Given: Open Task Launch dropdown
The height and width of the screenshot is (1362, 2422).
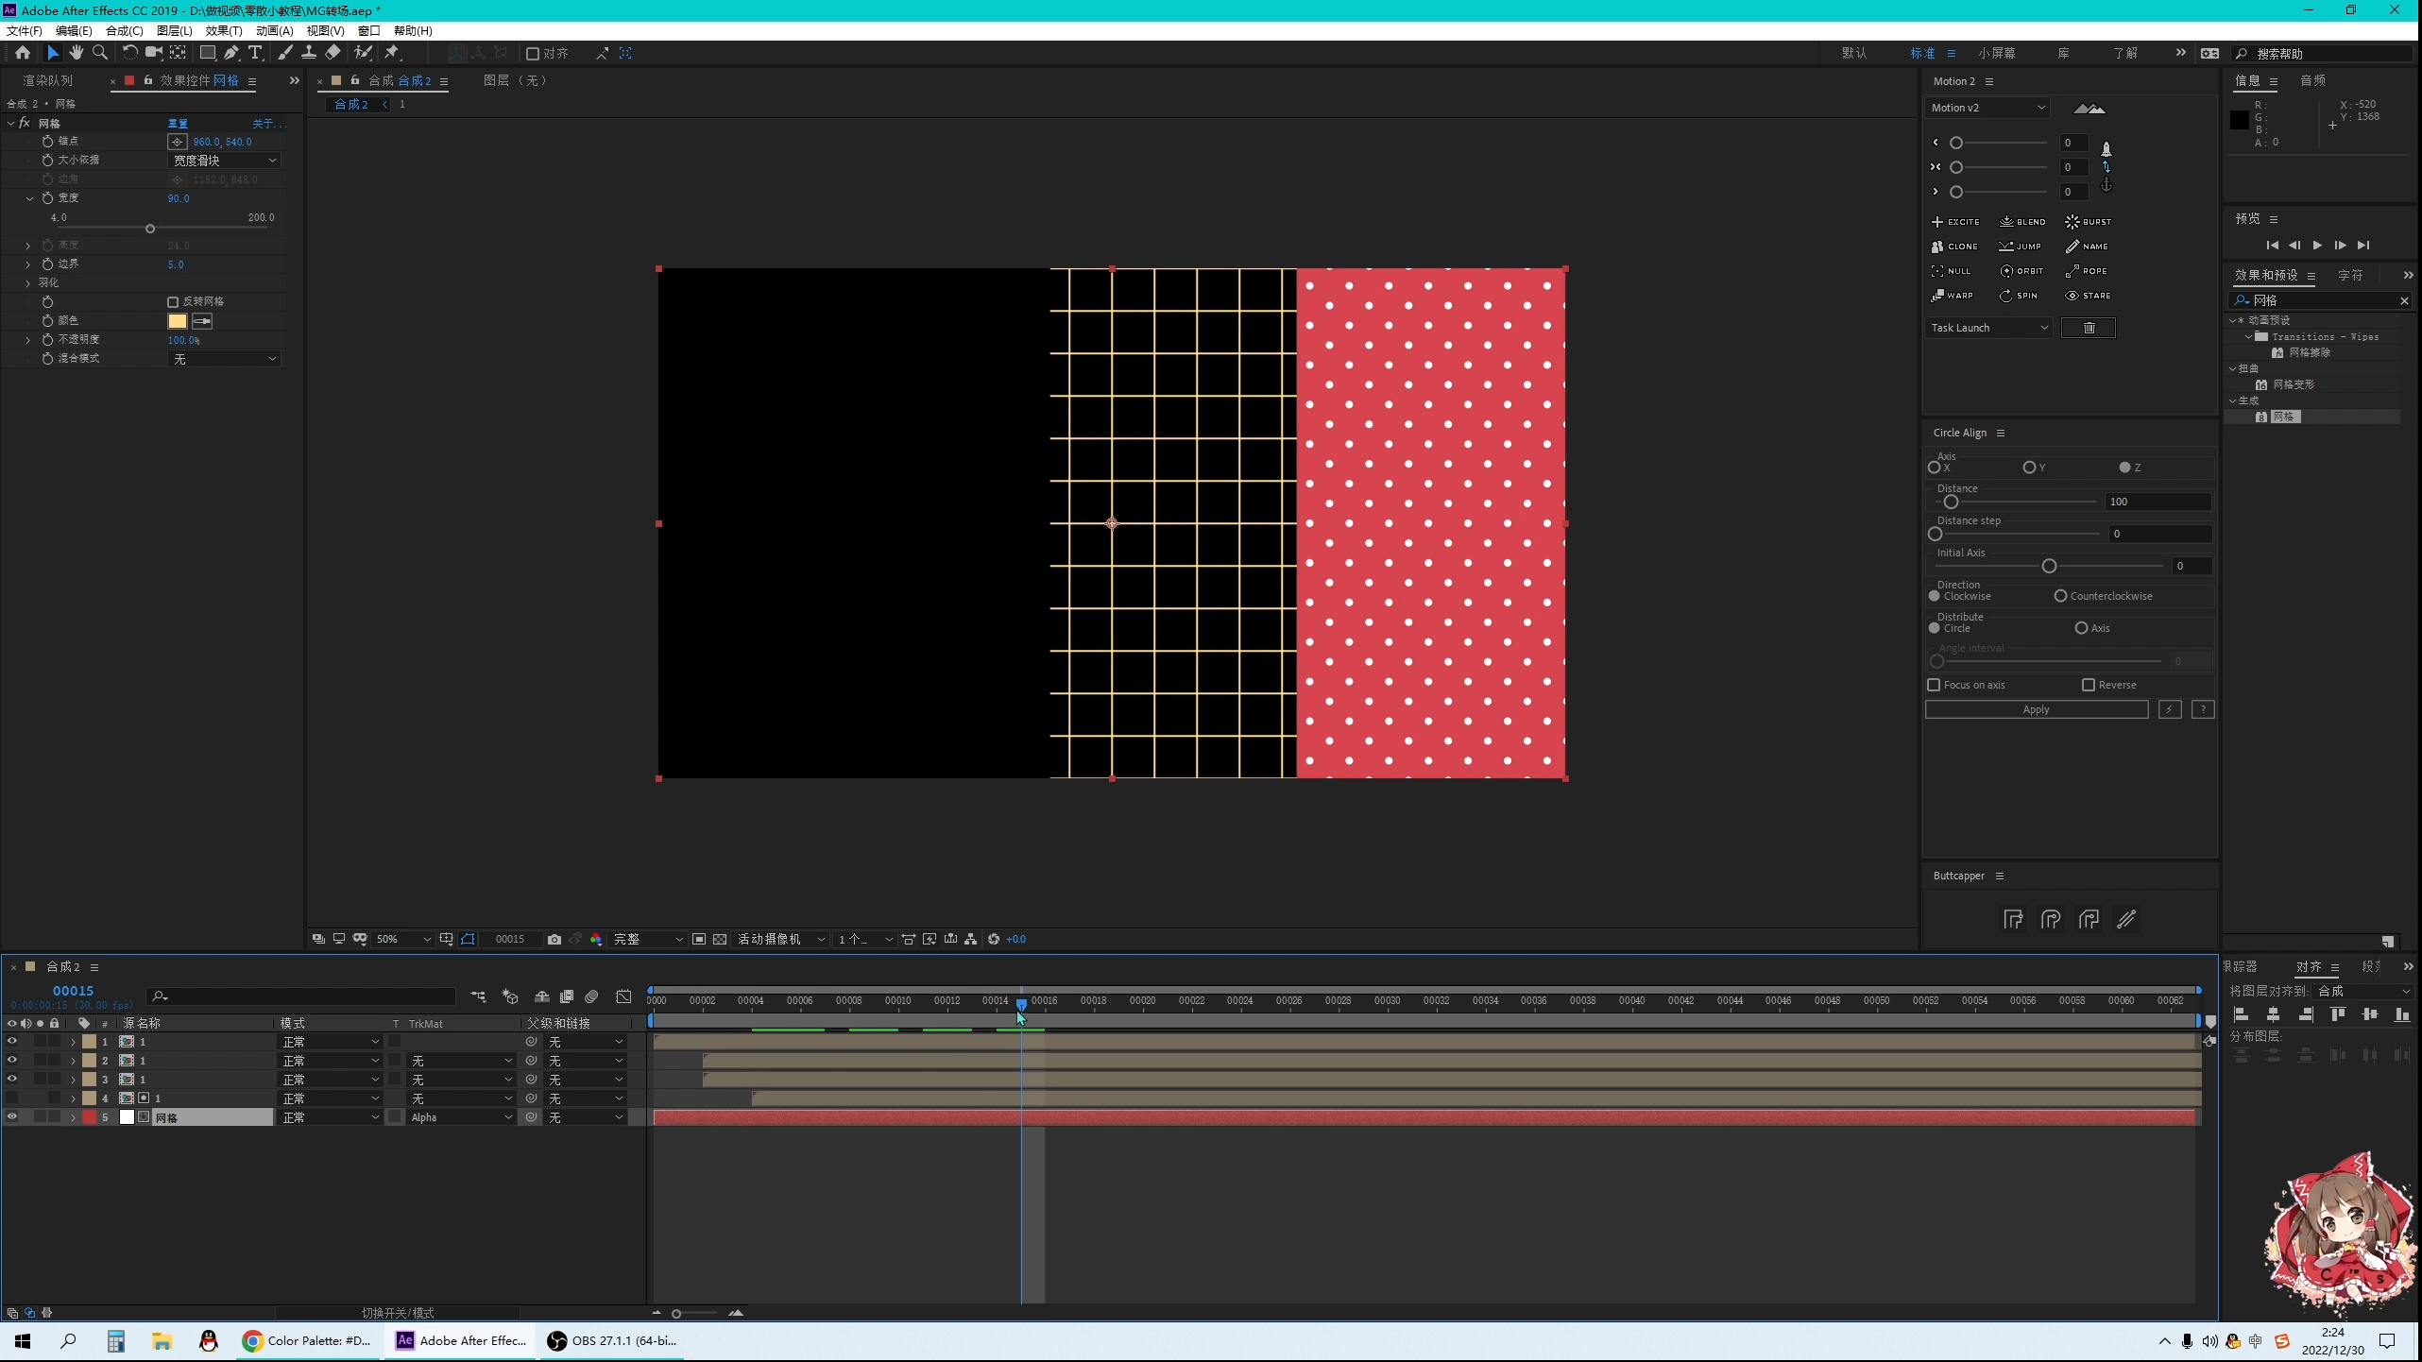Looking at the screenshot, I should pyautogui.click(x=1988, y=328).
